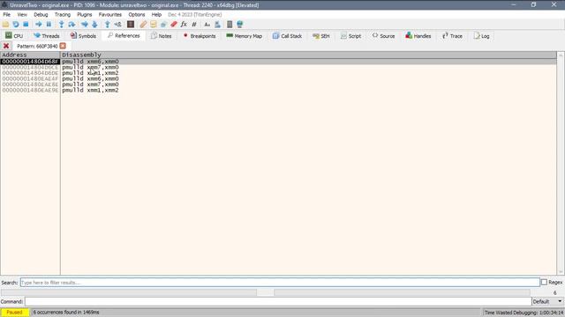This screenshot has width=565, height=317.
Task: Click the globe icon in the toolbar
Action: (240, 25)
